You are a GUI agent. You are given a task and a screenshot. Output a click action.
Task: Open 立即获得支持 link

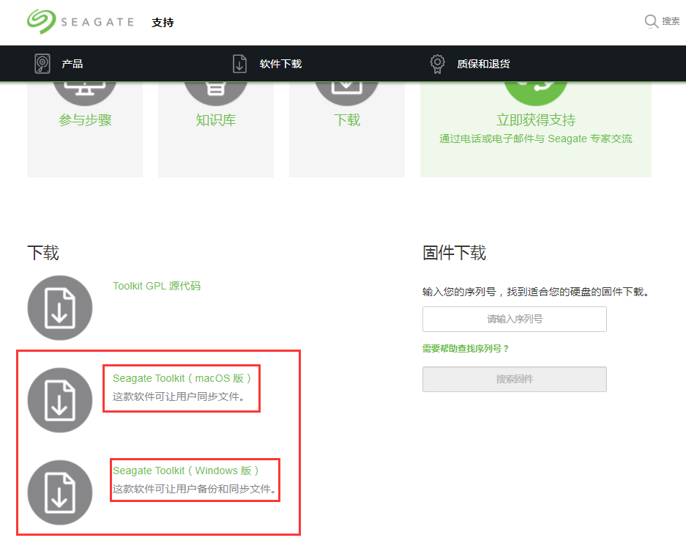pos(535,120)
